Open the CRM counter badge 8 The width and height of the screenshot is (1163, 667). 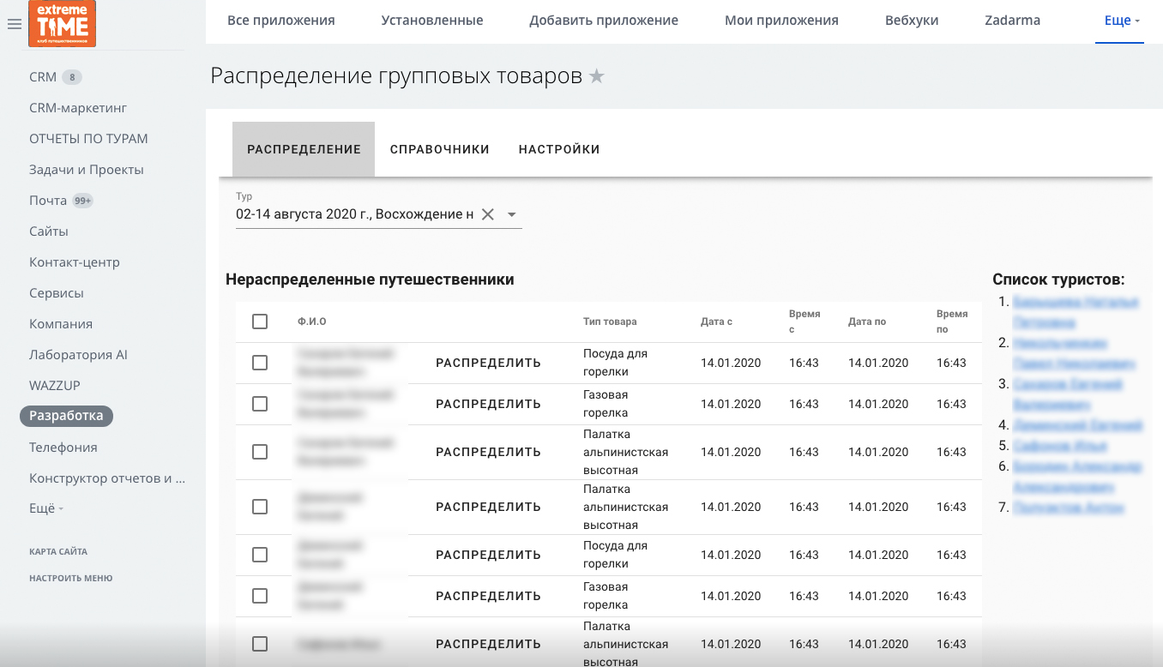pos(72,77)
